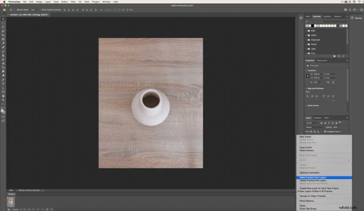Screen dimensions: 364x211
Task: Switch to the Channels tab
Action: click(317, 118)
